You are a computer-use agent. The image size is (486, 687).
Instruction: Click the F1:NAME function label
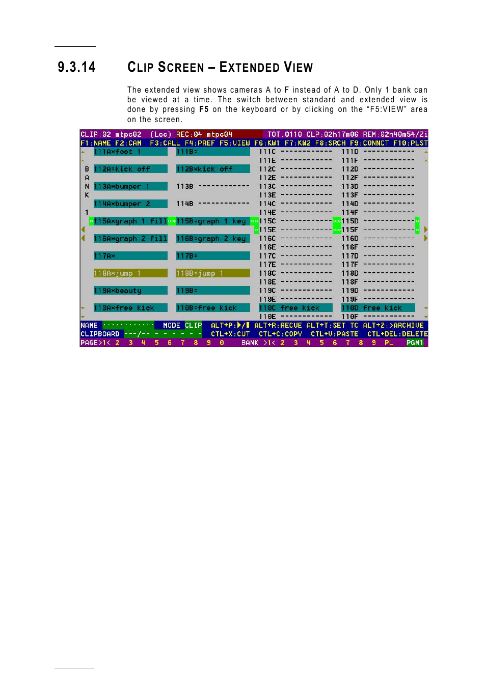(x=95, y=144)
